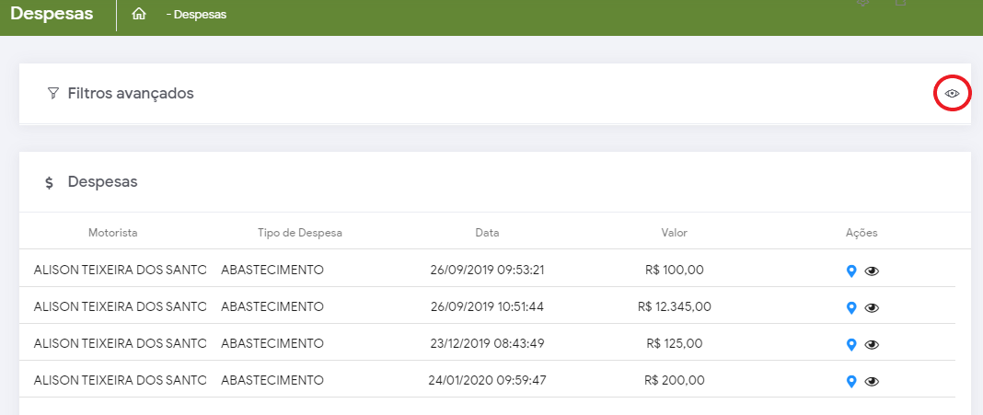Open location pin for 24/01/2020 expense
Screen dimensions: 983x415
point(851,381)
